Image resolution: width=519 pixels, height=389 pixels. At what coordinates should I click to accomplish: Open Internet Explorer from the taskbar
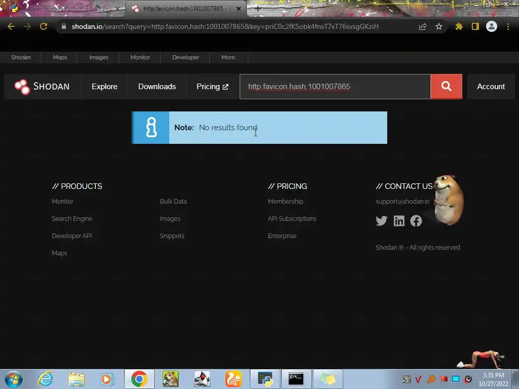(45, 379)
